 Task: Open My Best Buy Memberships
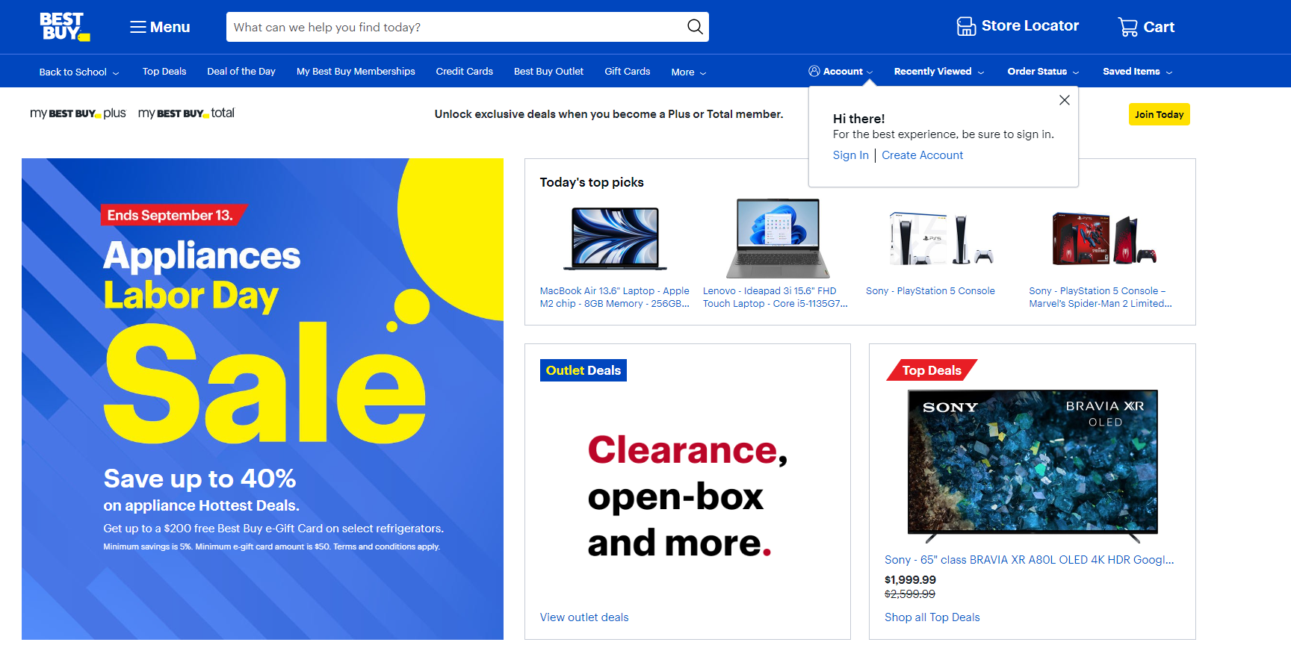(x=356, y=72)
